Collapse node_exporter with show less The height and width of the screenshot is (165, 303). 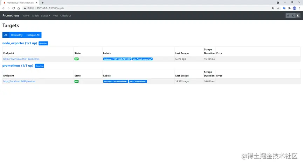(x=43, y=44)
